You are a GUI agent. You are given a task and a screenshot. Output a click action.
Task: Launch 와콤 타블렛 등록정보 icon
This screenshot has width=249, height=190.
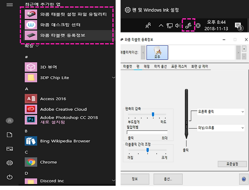tap(31, 35)
